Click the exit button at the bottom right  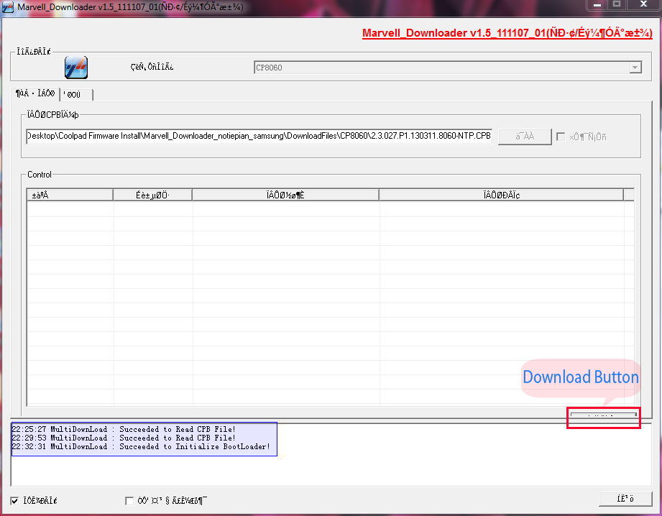[625, 499]
